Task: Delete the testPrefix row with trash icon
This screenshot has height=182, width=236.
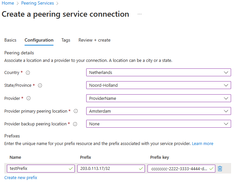Action: 220,169
